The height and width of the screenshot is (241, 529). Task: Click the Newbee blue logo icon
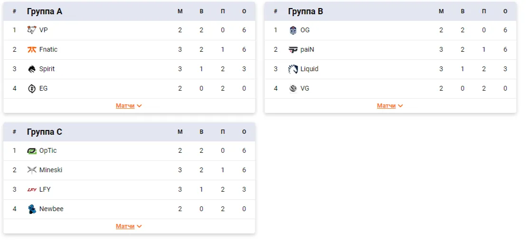pyautogui.click(x=31, y=209)
